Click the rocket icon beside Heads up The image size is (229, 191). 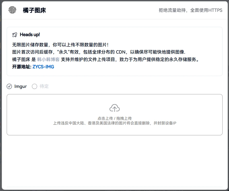[x=14, y=34]
